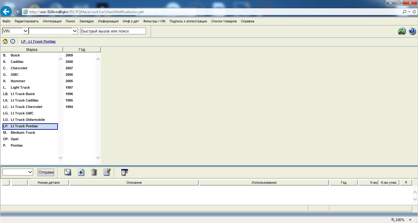Viewport: 418px width, 223px height.
Task: Click the browser forward arrow button
Action: 17,12
